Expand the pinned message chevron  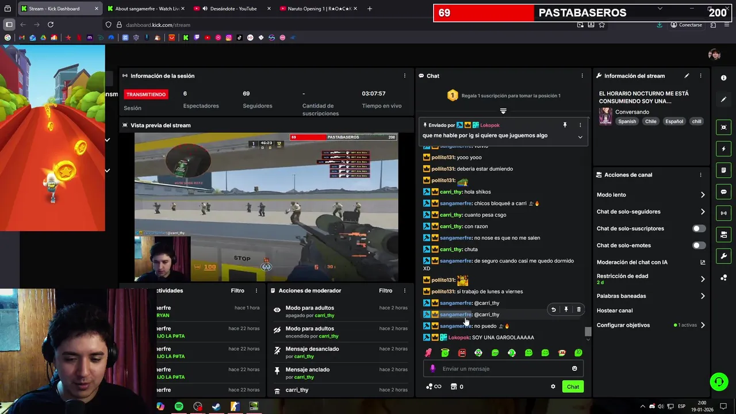coord(580,137)
